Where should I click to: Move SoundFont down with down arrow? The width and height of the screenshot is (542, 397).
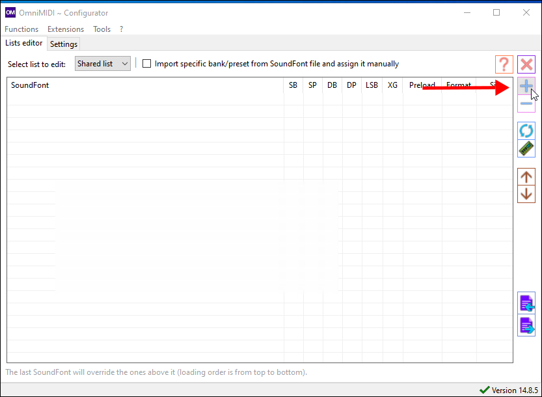point(526,194)
